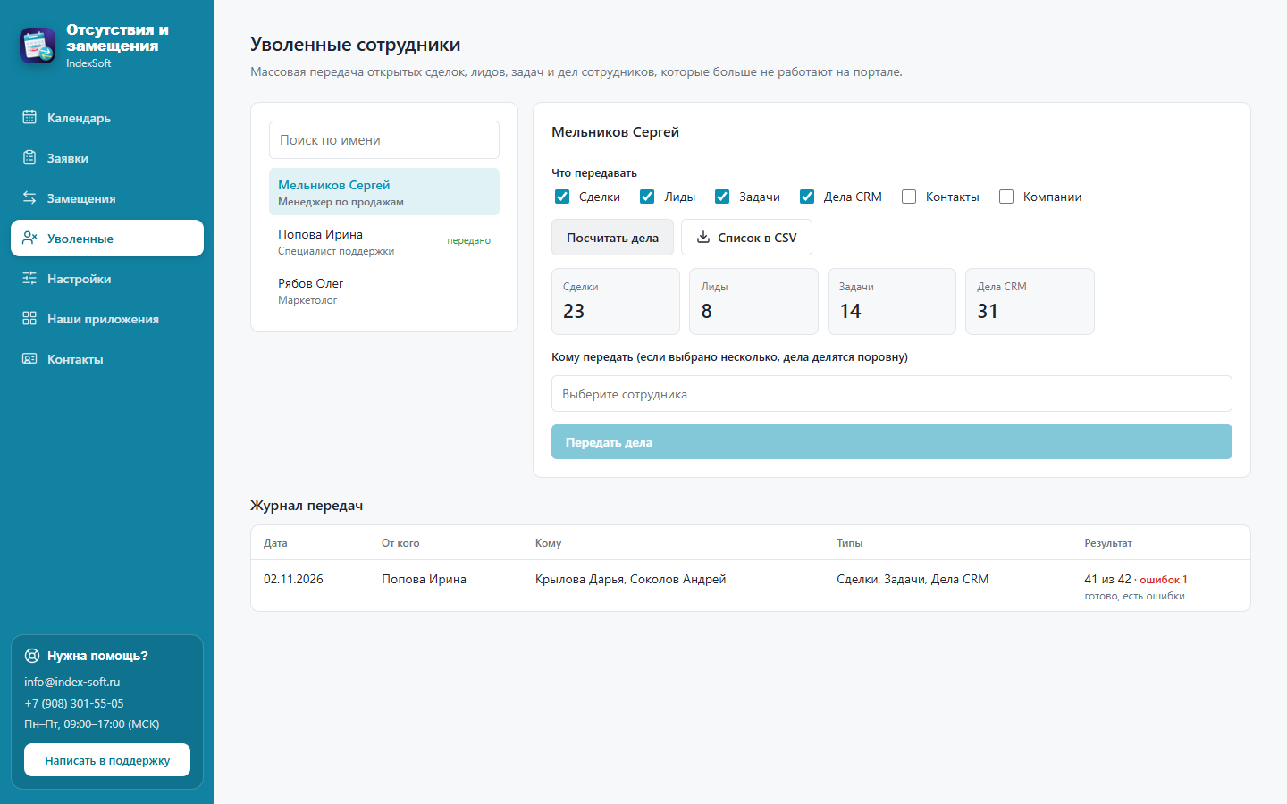1287x804 pixels.
Task: Uncheck the Сделки checkbox
Action: pyautogui.click(x=562, y=197)
